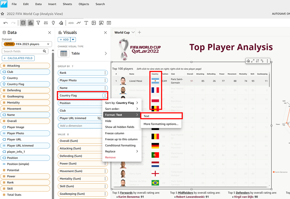Screen dimensions: 290x199
Task: Open Rank field options menu
Action: click(x=105, y=73)
